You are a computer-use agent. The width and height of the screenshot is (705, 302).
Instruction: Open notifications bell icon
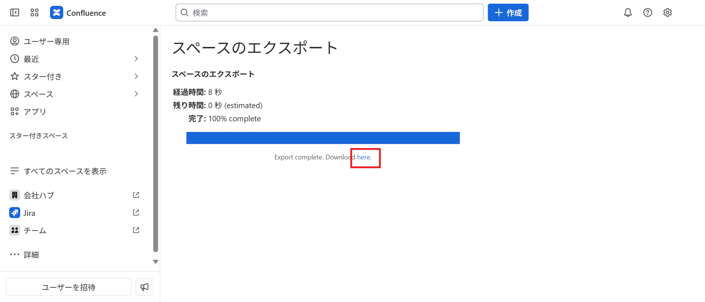[628, 13]
